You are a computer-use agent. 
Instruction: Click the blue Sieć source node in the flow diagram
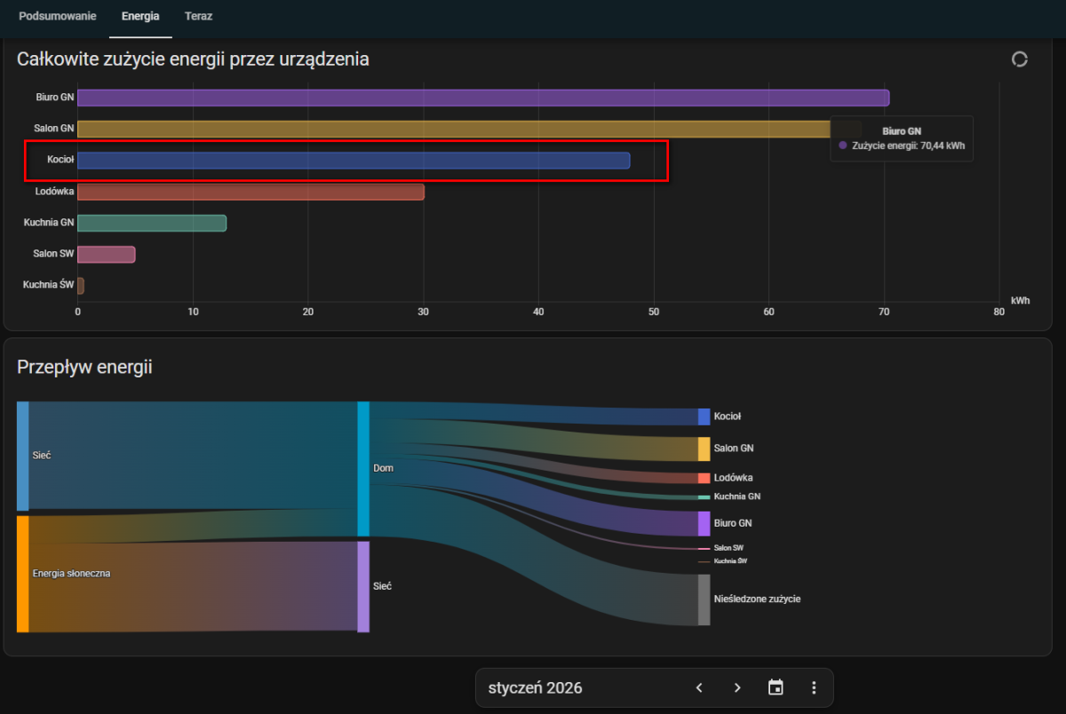tap(23, 456)
